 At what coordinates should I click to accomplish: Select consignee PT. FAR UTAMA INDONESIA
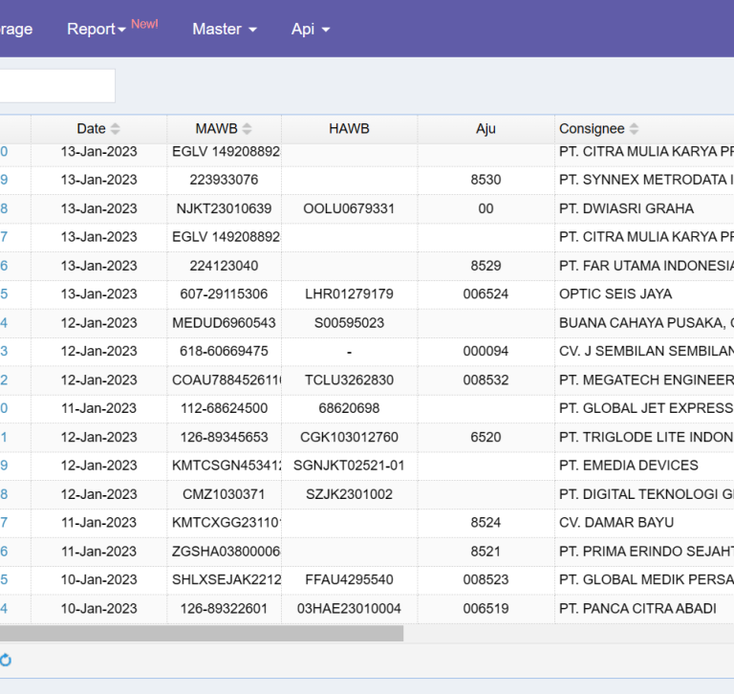point(646,266)
